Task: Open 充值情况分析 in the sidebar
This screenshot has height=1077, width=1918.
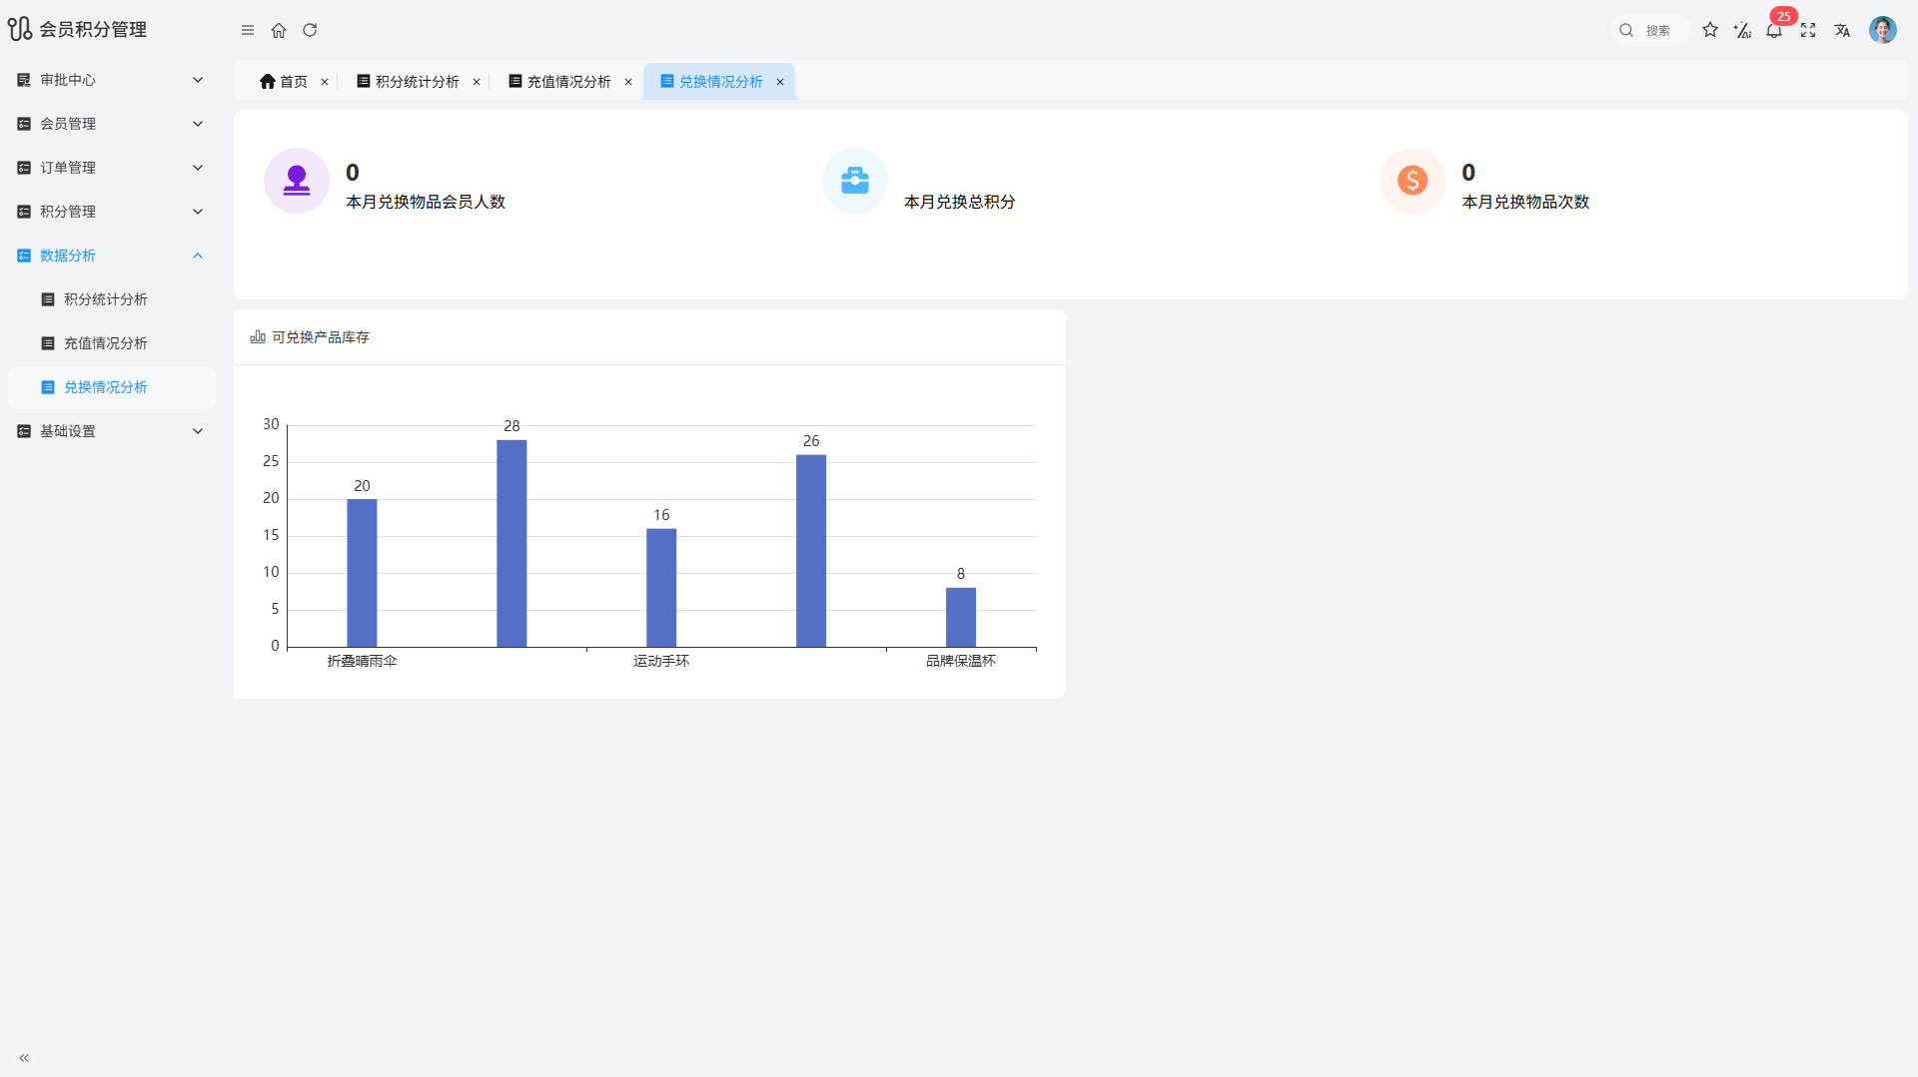Action: 105,343
